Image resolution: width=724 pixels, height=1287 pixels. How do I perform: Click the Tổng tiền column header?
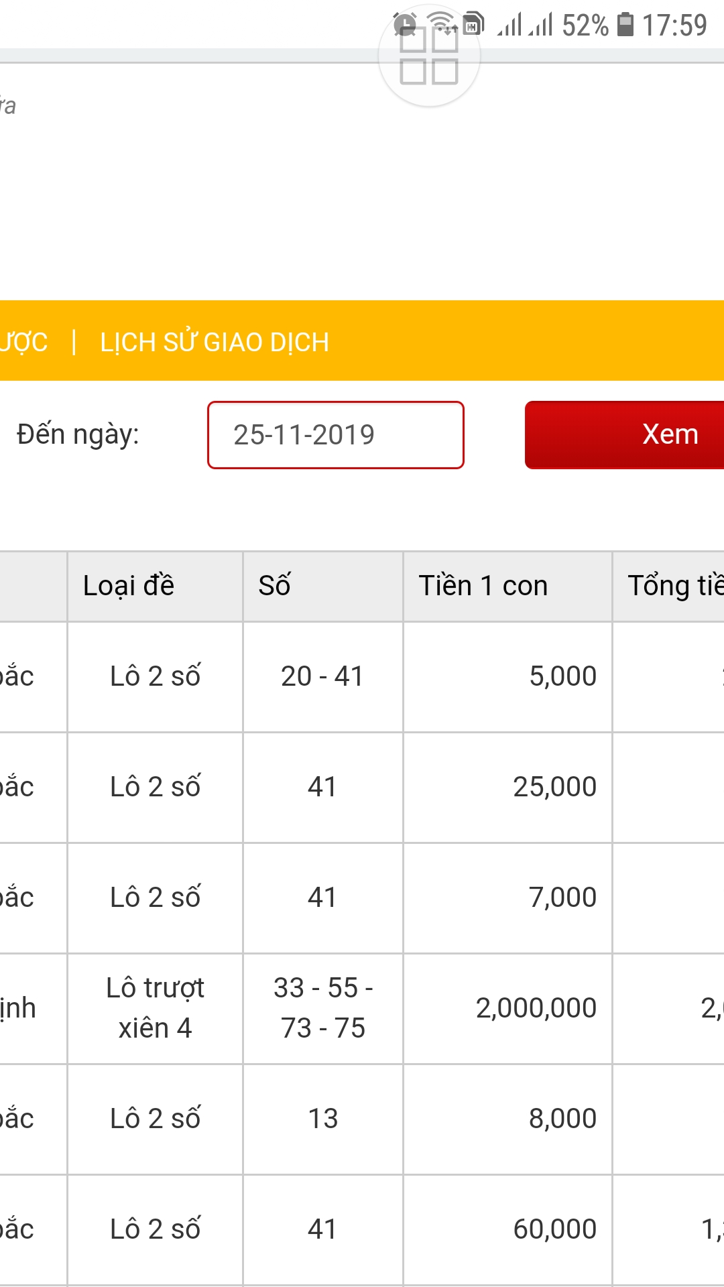pyautogui.click(x=674, y=586)
